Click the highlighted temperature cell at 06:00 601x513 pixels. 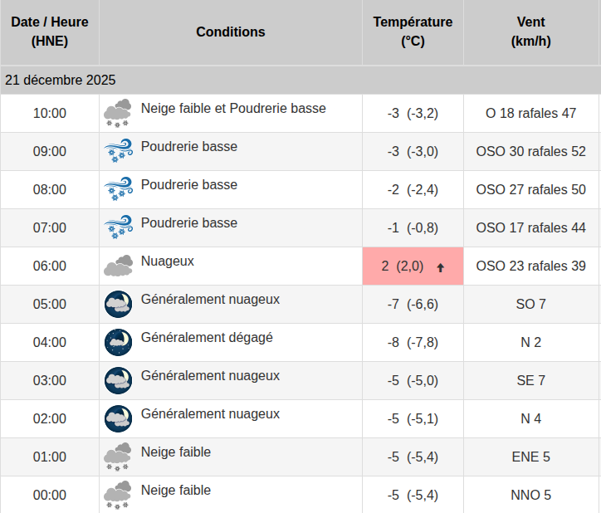click(x=413, y=266)
